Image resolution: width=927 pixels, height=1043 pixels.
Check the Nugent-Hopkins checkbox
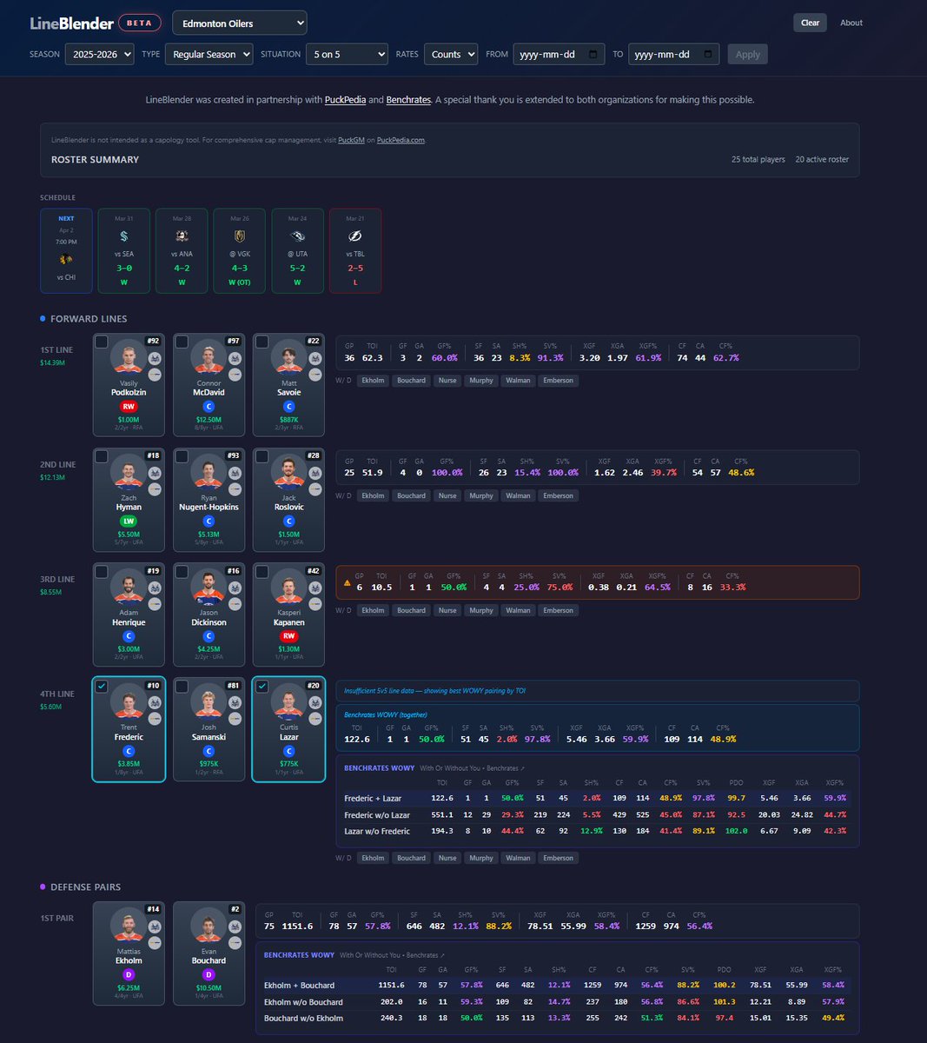point(182,456)
